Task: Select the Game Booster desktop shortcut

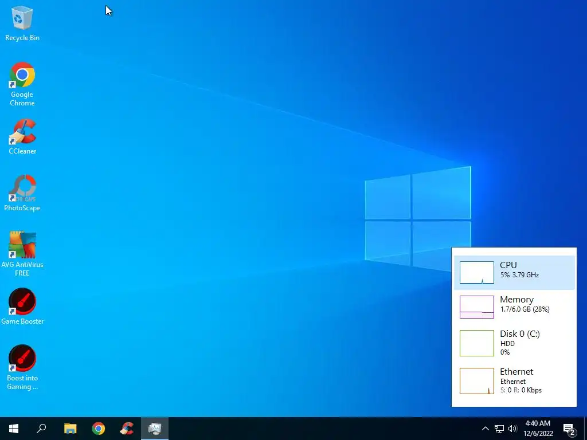Action: click(x=22, y=307)
